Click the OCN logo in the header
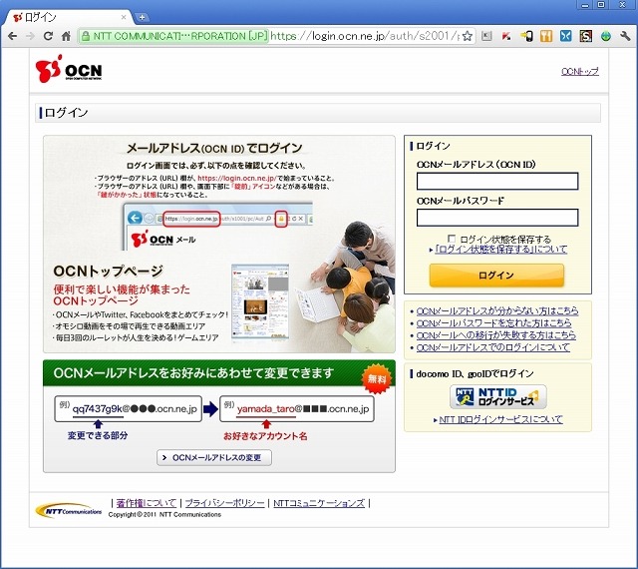Image resolution: width=638 pixels, height=569 pixels. (x=69, y=69)
